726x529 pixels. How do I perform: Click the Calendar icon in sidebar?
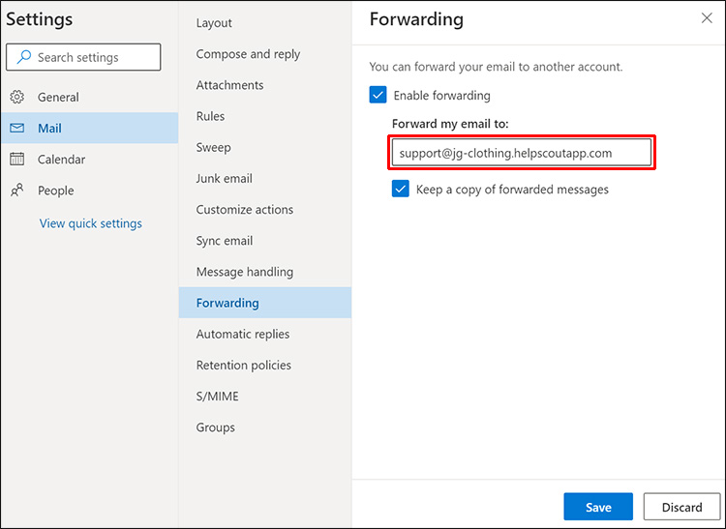[17, 160]
